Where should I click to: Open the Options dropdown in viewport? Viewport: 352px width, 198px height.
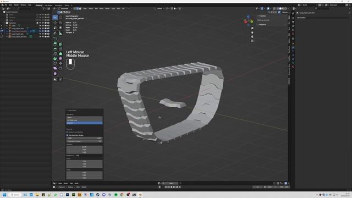(x=285, y=12)
